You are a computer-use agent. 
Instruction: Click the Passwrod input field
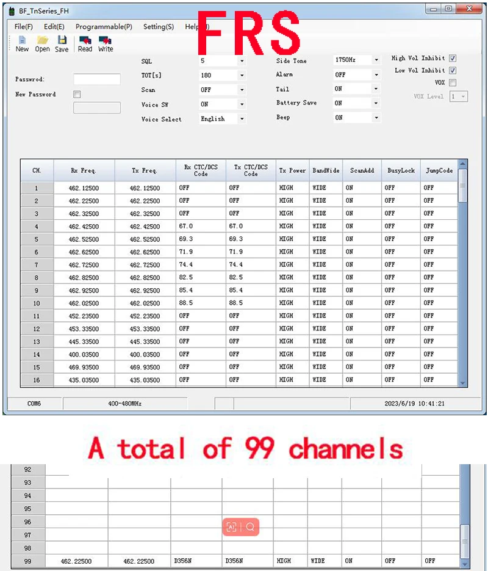97,79
